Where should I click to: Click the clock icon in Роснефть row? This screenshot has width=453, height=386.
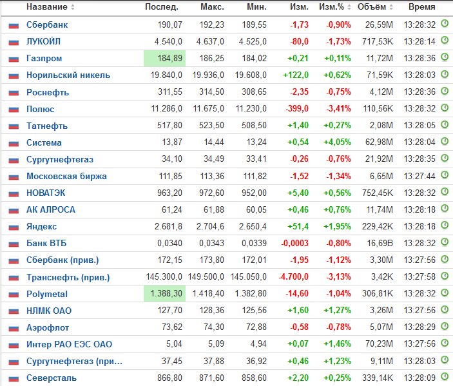click(x=445, y=91)
